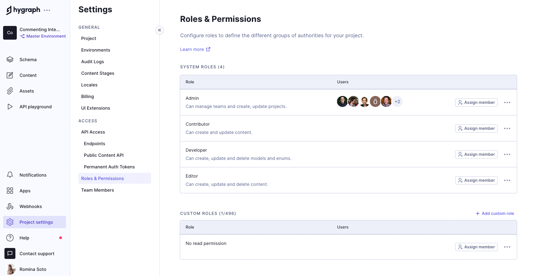
Task: Open Notifications bell icon
Action: coord(10,175)
